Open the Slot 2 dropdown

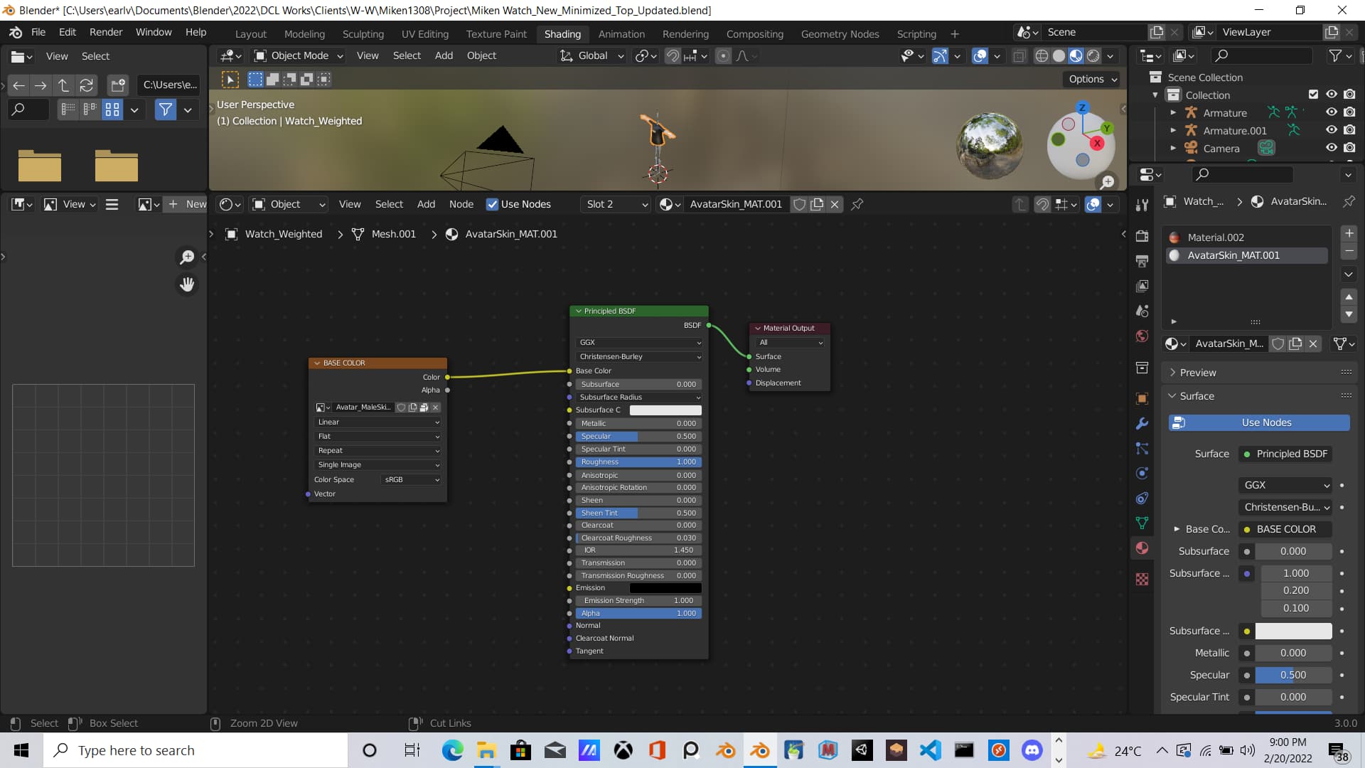point(616,204)
